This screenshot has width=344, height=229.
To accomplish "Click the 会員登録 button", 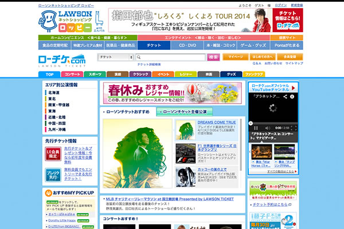I will point(290,57).
